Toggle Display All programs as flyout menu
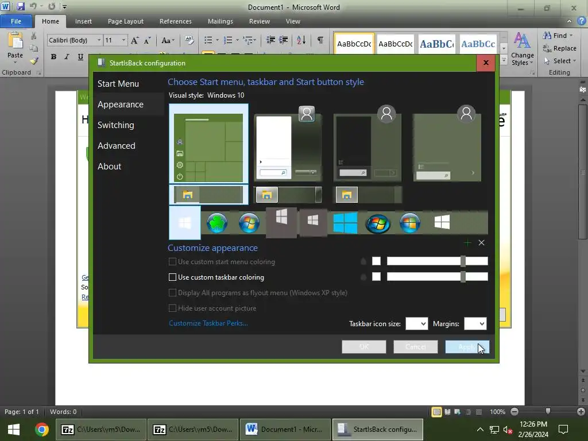 (172, 292)
